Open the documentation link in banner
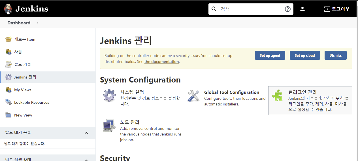The image size is (358, 161). coord(161,62)
